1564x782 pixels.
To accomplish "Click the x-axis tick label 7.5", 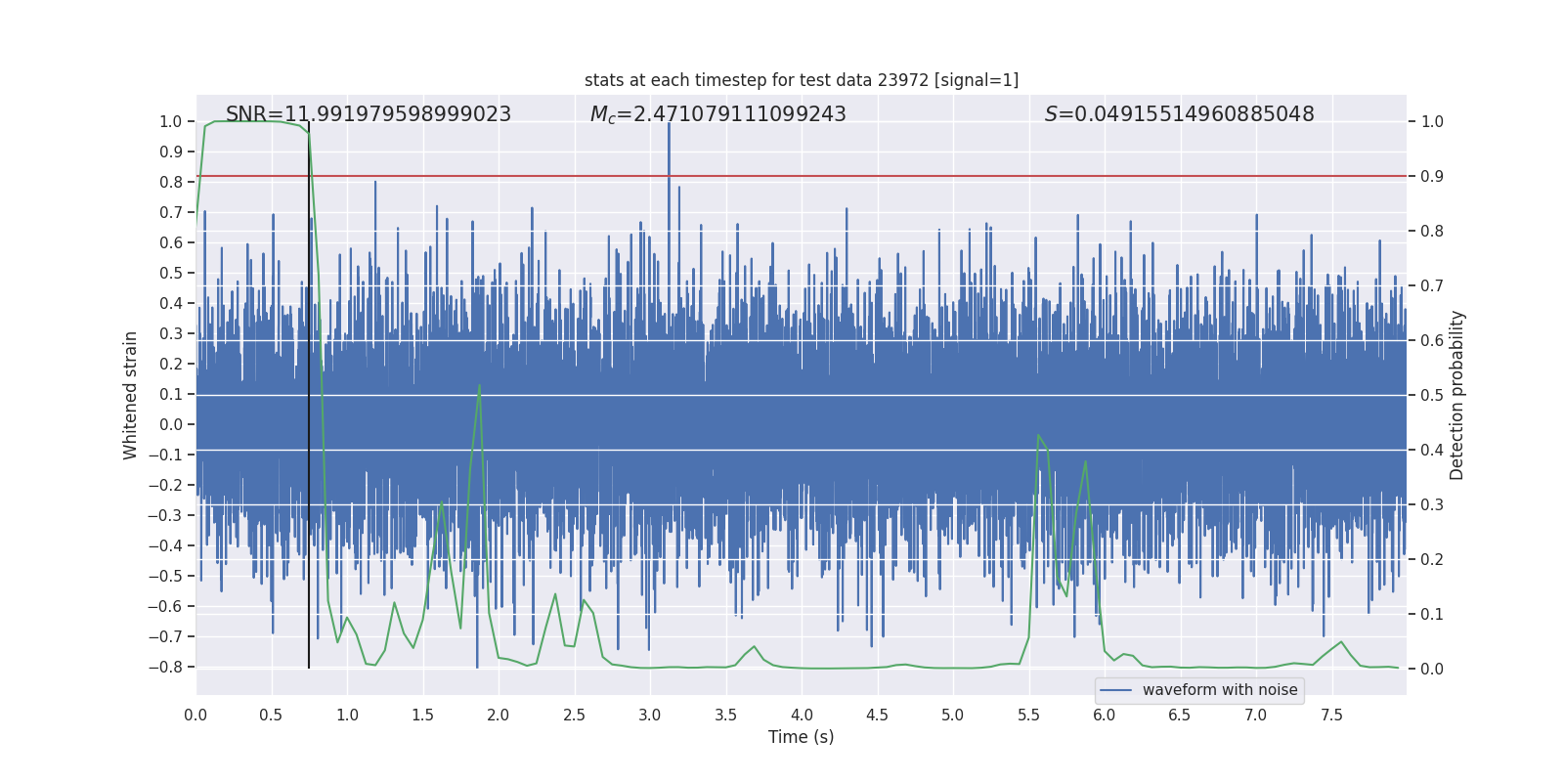I will pos(1331,716).
